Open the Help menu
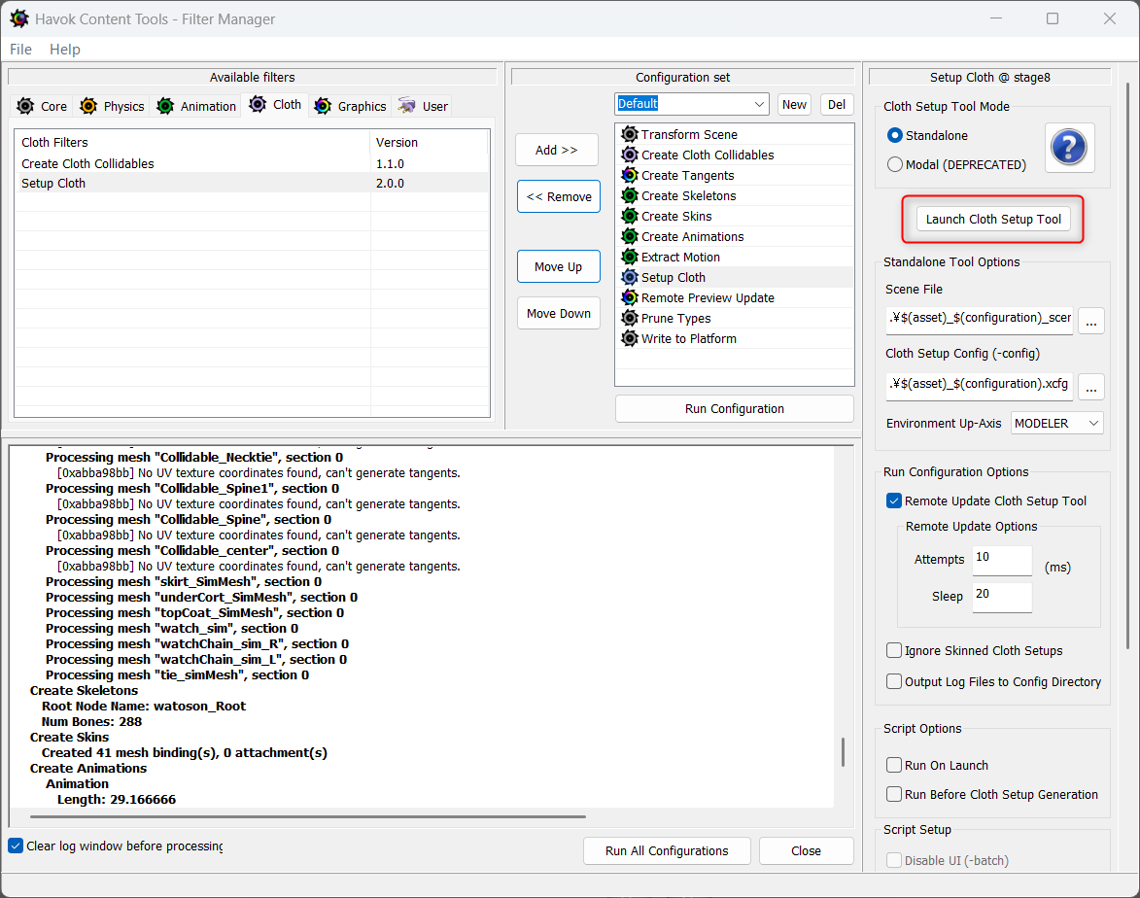The image size is (1140, 898). coord(65,49)
